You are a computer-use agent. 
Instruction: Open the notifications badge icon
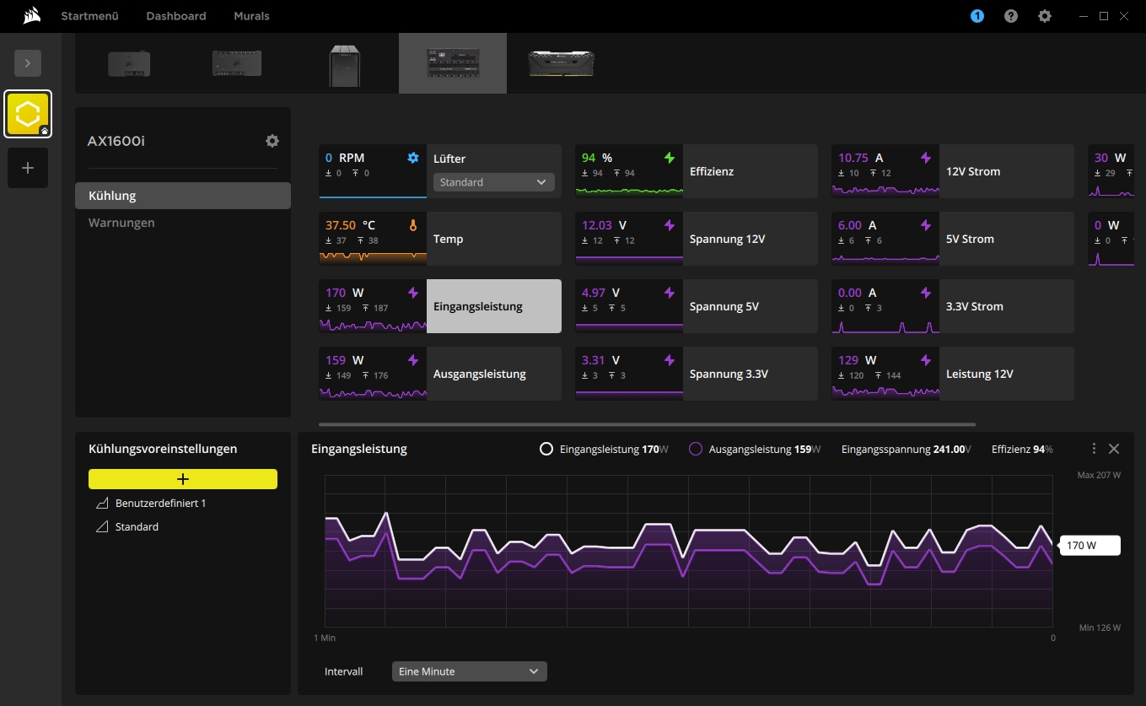click(977, 16)
